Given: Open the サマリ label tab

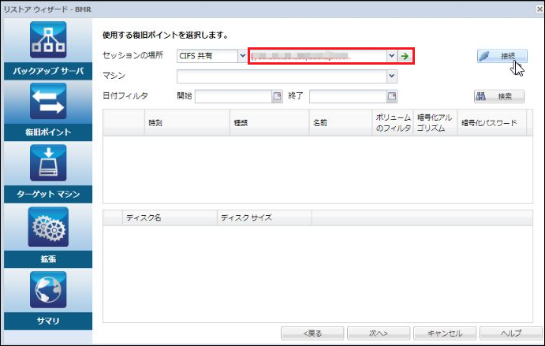Looking at the screenshot, I should pos(48,321).
